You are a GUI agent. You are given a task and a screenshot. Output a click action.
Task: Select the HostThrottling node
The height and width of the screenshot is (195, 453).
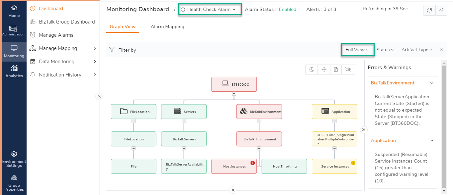point(284,166)
